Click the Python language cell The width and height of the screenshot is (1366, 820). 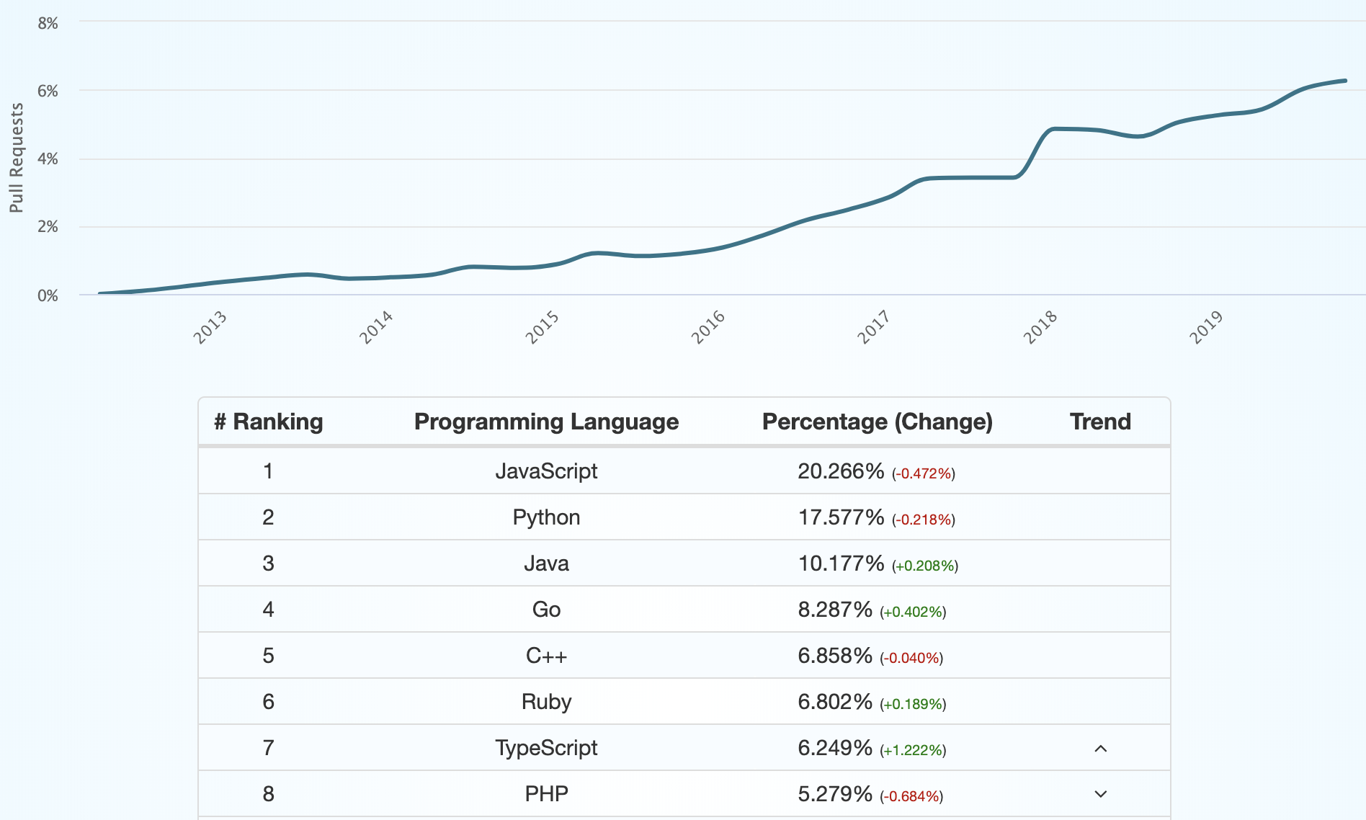[546, 517]
